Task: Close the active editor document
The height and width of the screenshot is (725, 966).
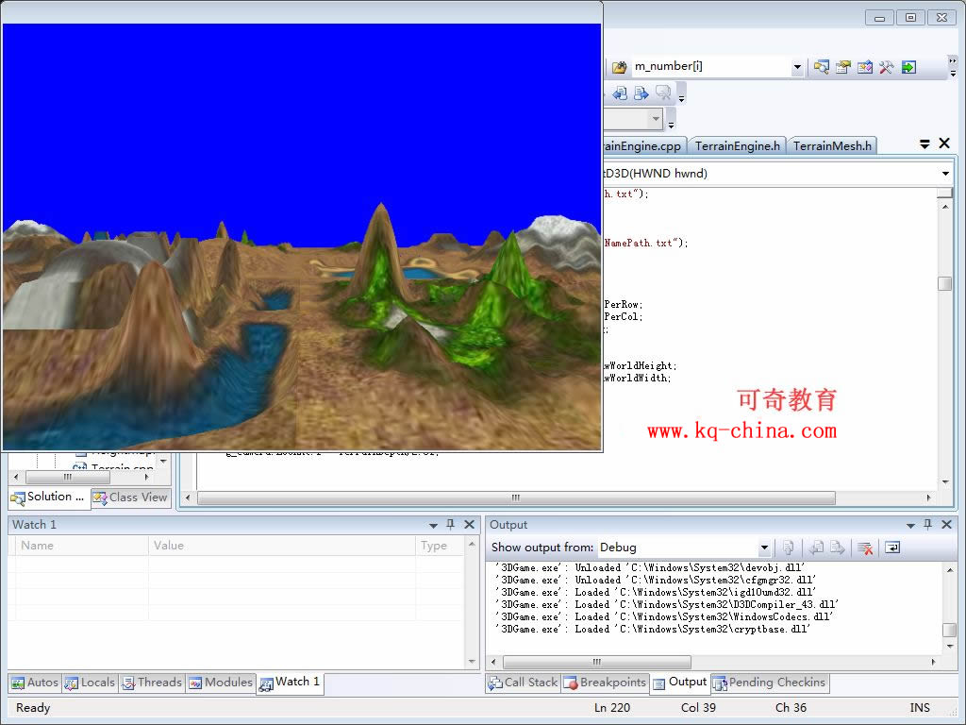Action: (x=943, y=143)
